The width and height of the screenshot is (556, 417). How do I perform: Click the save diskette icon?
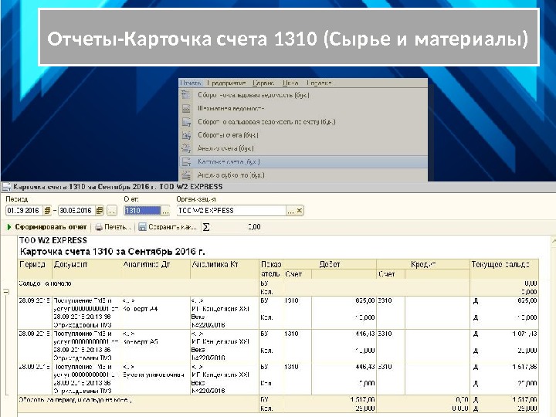143,227
